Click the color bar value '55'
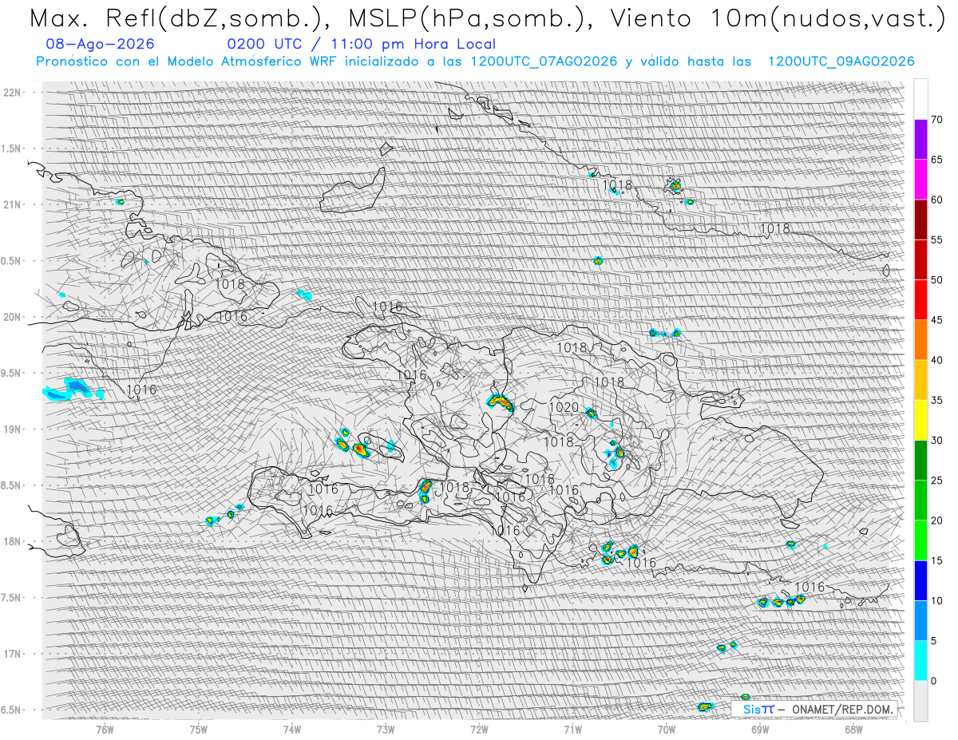 click(936, 239)
